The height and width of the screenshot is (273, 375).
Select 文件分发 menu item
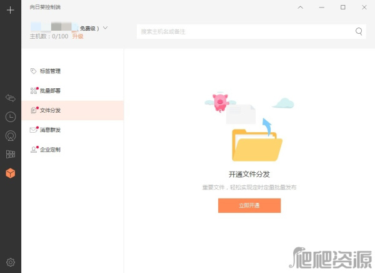(72, 110)
